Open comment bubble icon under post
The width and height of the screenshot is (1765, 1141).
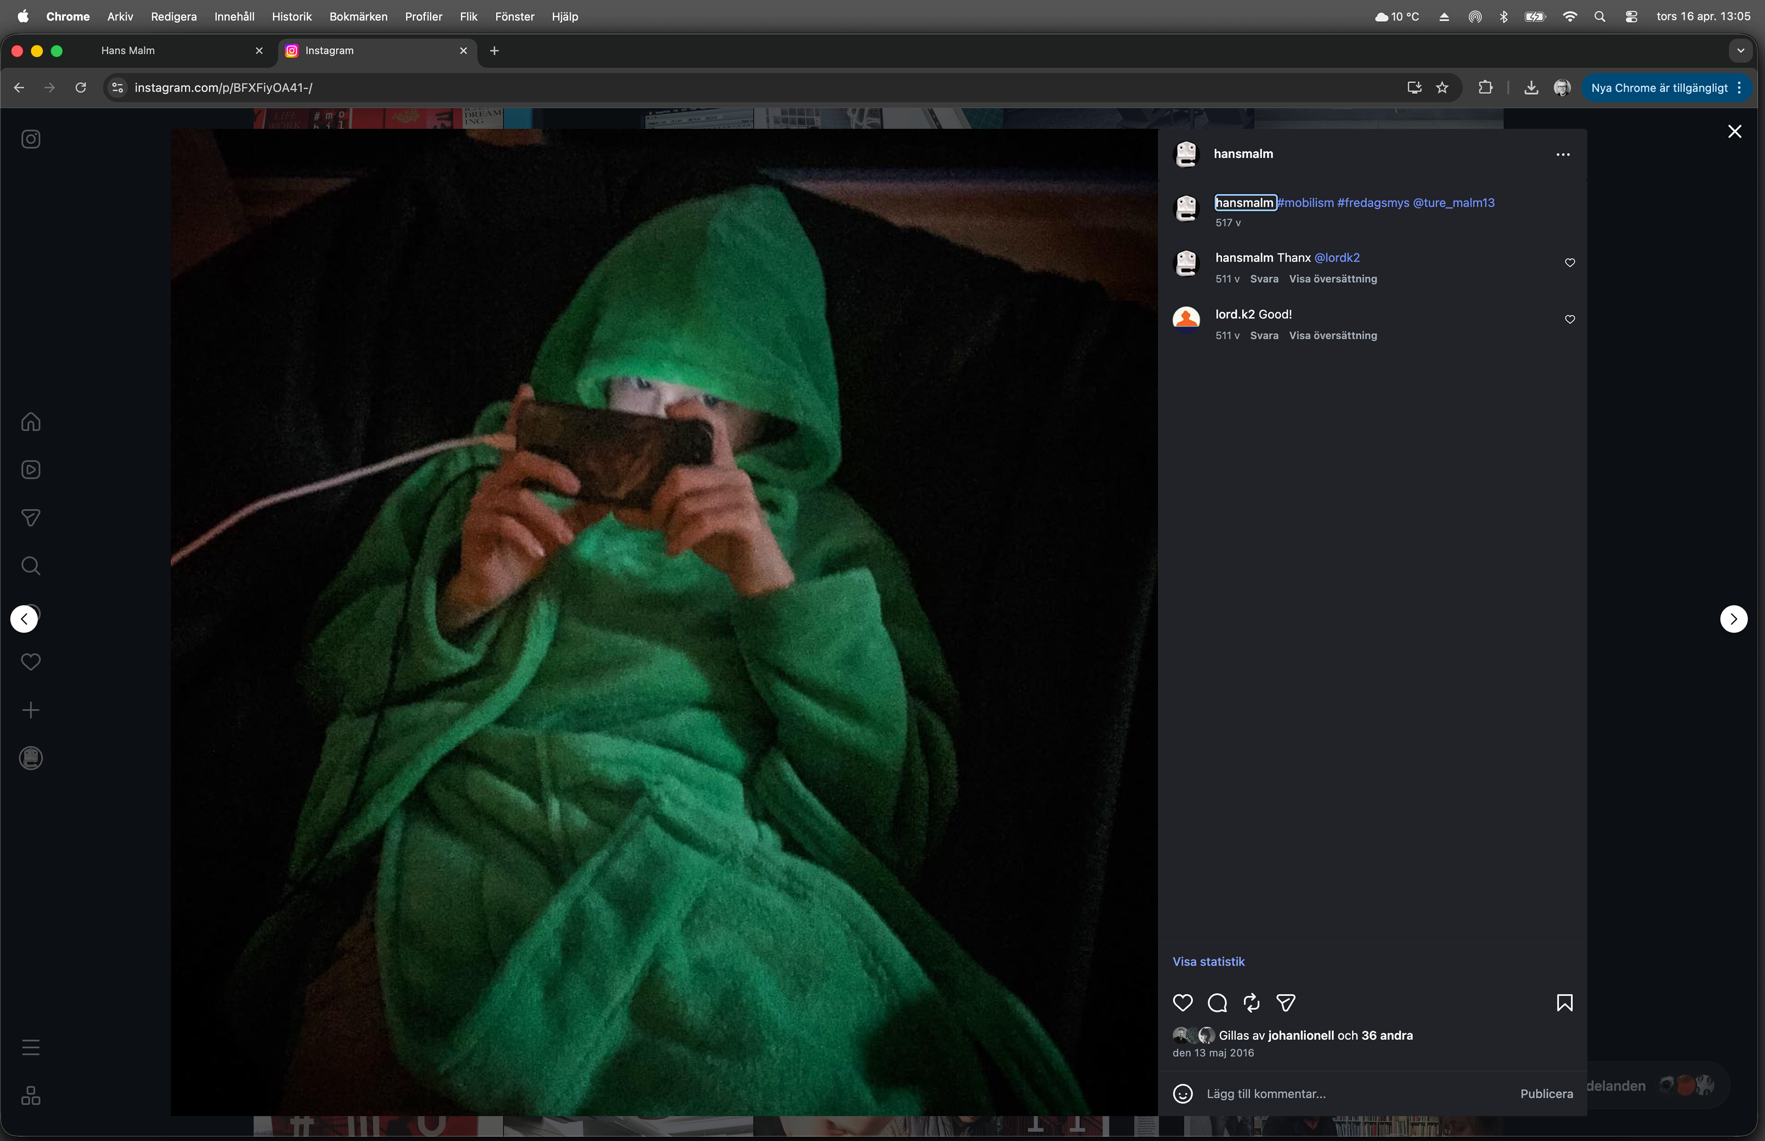pos(1217,1003)
